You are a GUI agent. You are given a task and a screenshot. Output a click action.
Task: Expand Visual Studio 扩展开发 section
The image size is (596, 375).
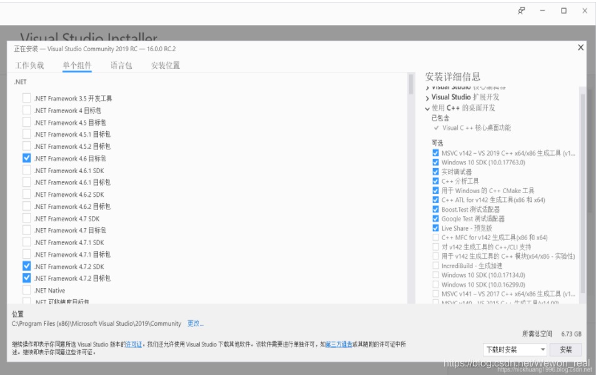[427, 98]
